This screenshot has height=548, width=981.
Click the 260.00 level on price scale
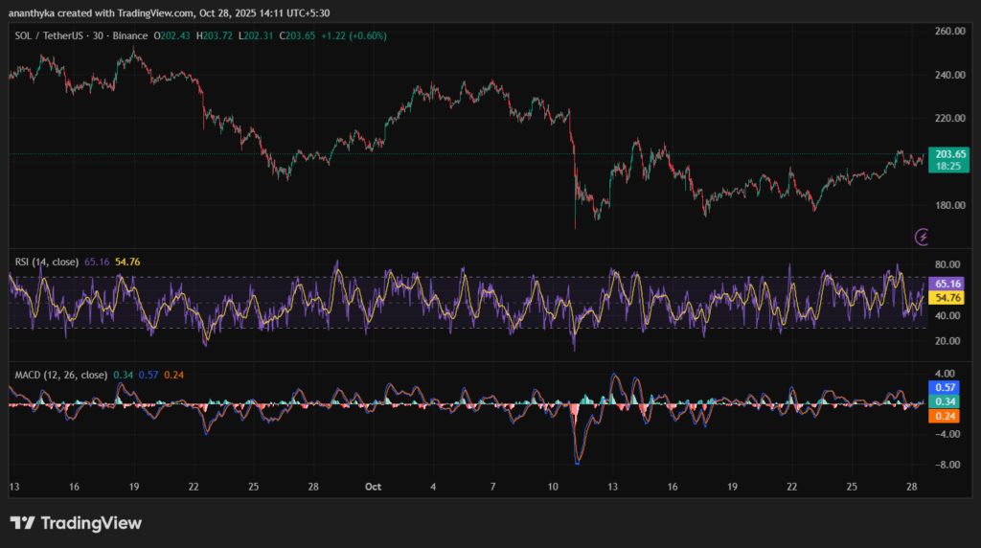click(x=947, y=32)
